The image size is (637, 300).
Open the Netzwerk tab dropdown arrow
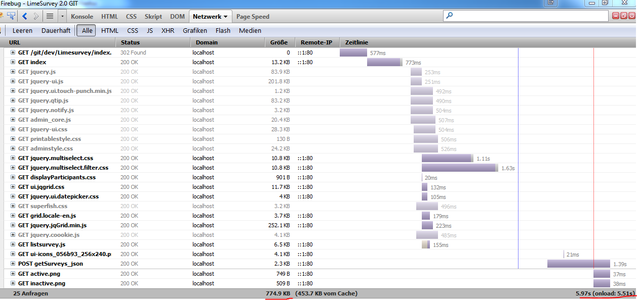(x=225, y=17)
